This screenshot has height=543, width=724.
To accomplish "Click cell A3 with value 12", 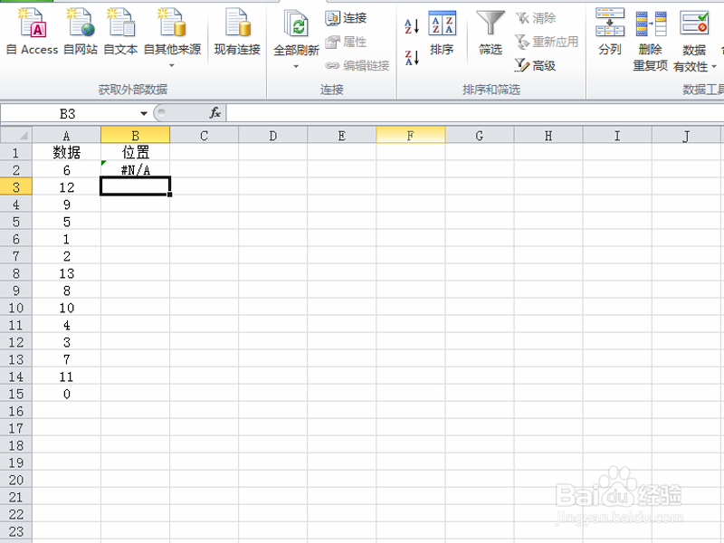I will 66,187.
